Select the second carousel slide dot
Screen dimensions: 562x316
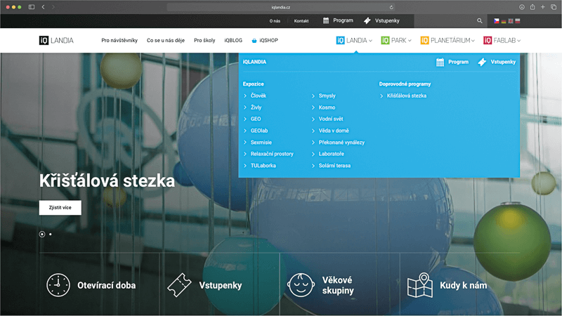pos(50,234)
